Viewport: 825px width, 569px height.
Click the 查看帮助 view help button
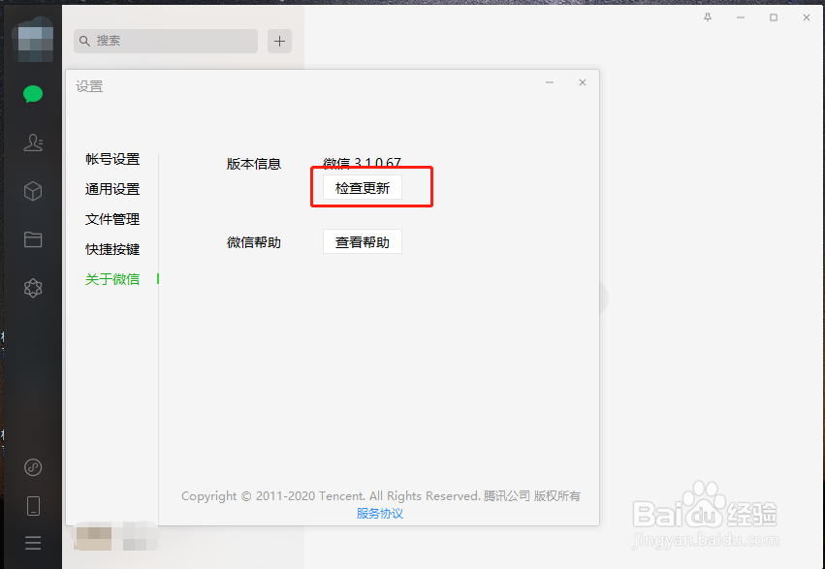point(362,241)
